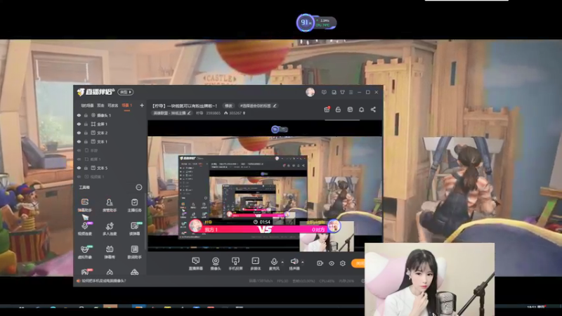Click the toolbox panel scrollbar
The width and height of the screenshot is (562, 316).
(x=145, y=222)
